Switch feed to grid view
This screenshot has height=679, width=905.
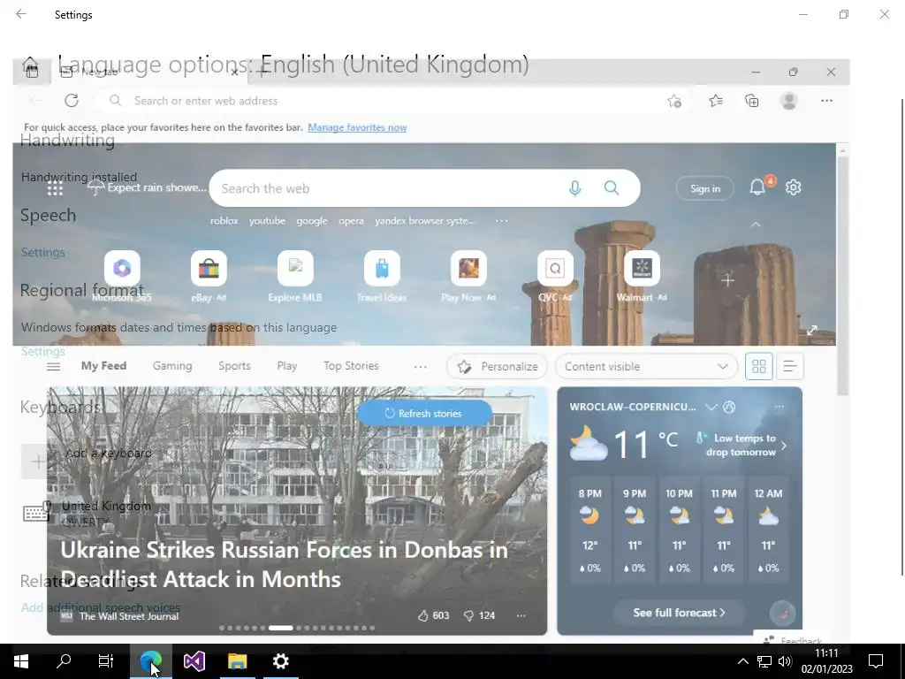[x=759, y=366]
